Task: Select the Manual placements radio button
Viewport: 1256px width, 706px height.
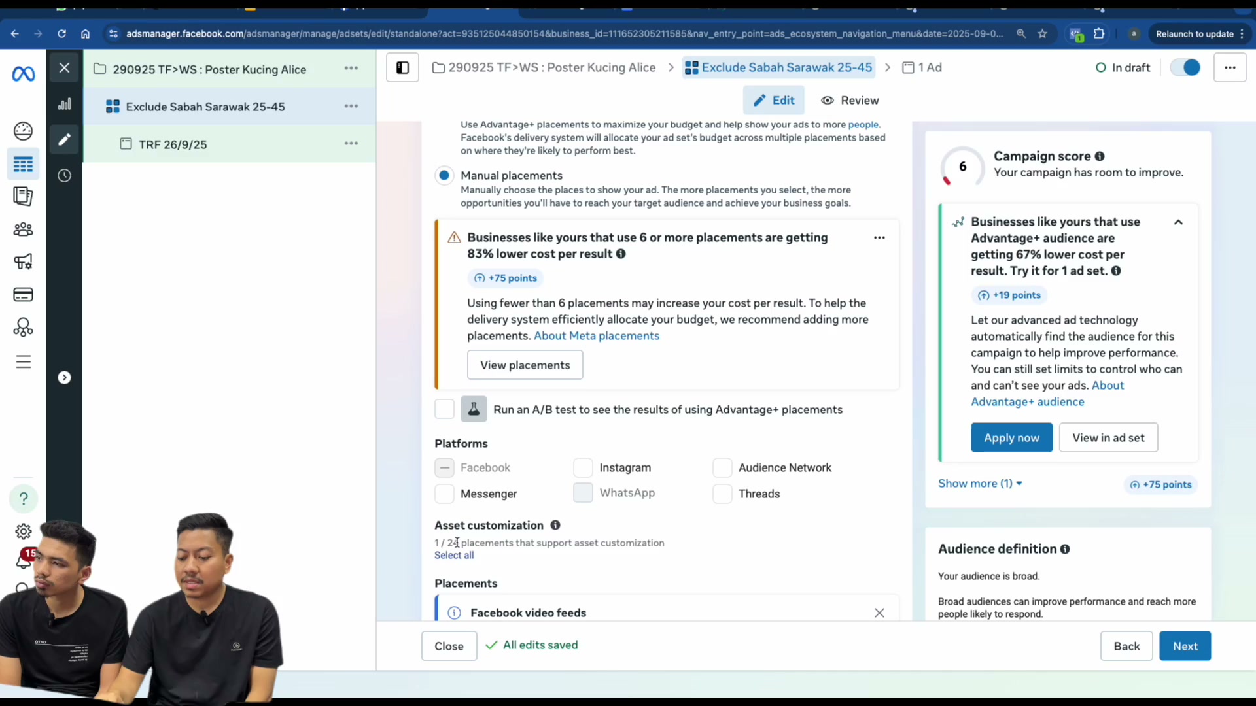Action: [444, 176]
